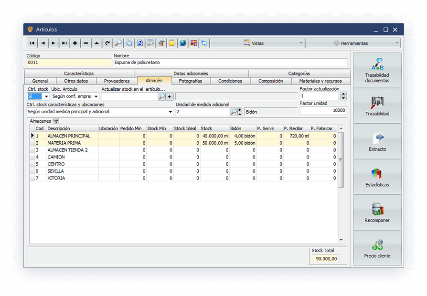427x296 pixels.
Task: Click the yellow clipboard toolbar icon
Action: tap(171, 43)
